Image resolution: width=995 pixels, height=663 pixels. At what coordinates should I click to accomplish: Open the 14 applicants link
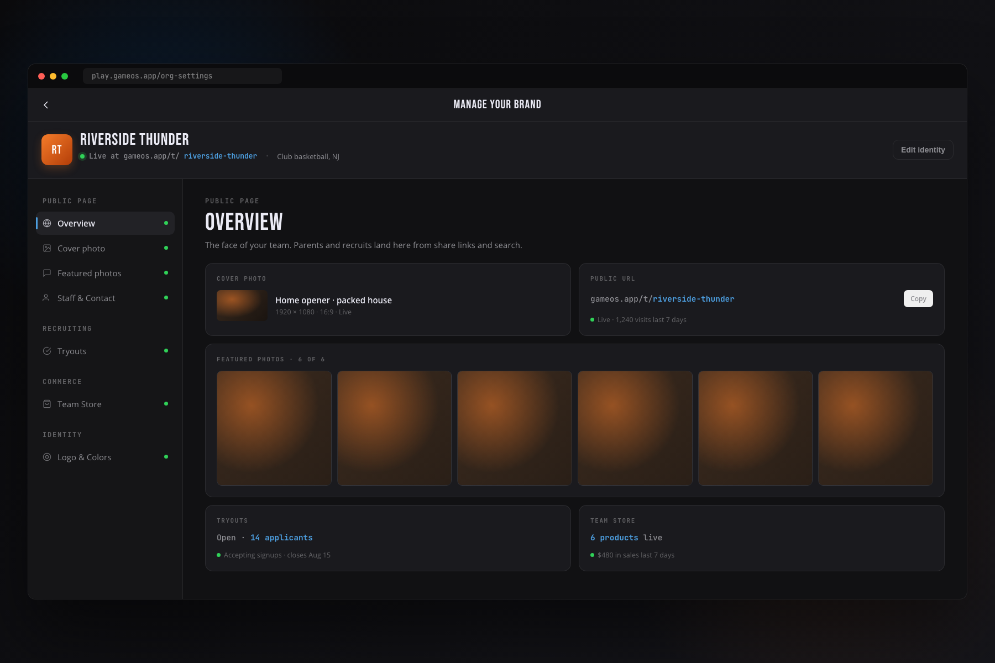[281, 538]
